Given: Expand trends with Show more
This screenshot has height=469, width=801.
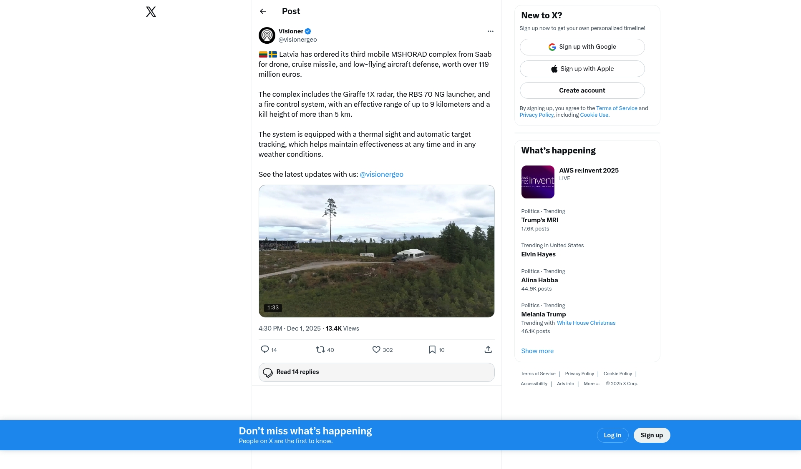Looking at the screenshot, I should point(537,351).
